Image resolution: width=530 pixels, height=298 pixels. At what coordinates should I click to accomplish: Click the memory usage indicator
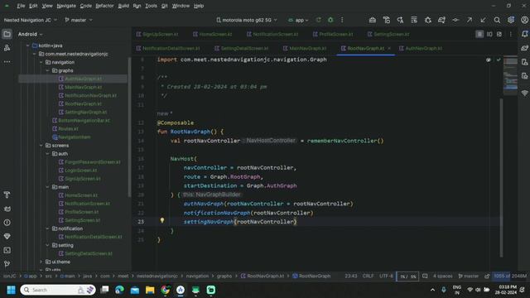pyautogui.click(x=510, y=276)
